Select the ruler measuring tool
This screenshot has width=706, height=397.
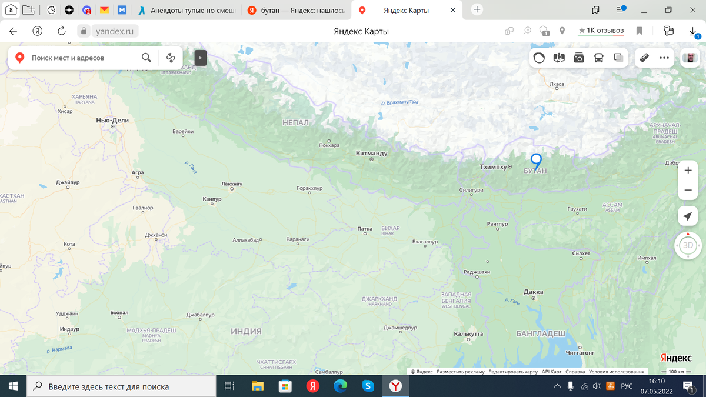[x=644, y=58]
